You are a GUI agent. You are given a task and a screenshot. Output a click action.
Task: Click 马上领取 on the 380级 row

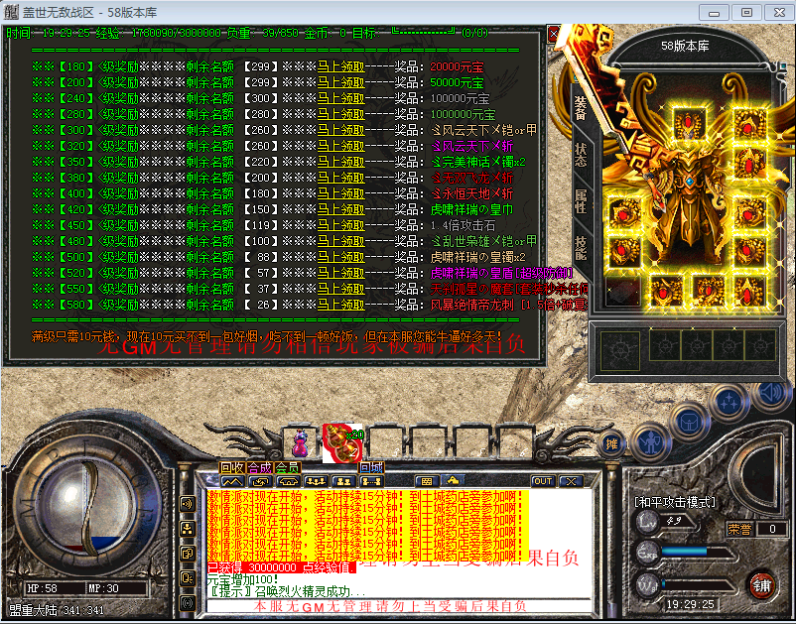click(341, 178)
